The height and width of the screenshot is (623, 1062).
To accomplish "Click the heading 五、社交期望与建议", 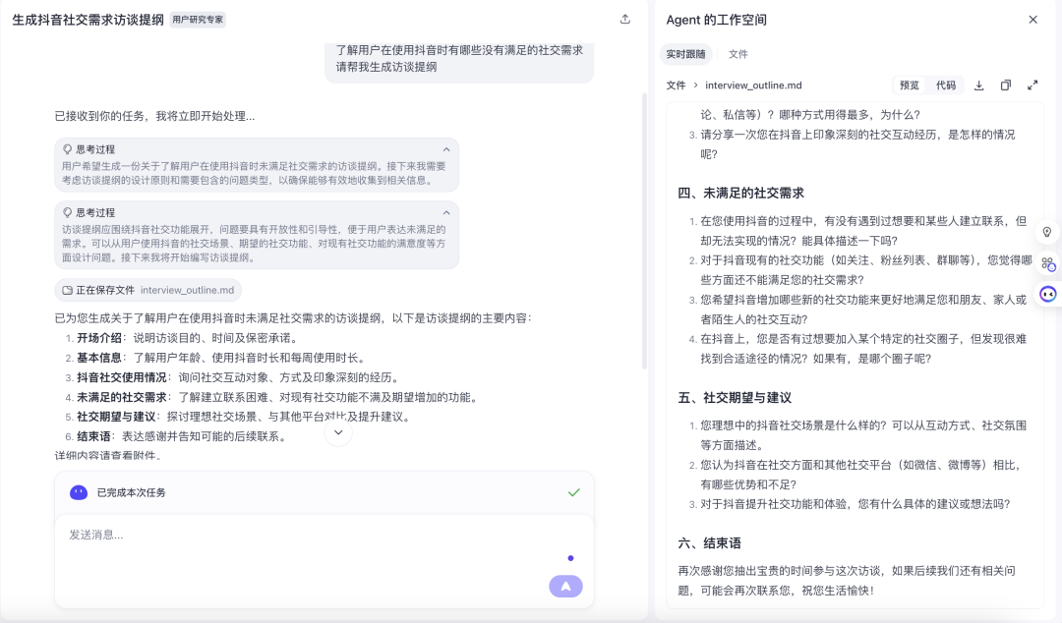I will [735, 398].
